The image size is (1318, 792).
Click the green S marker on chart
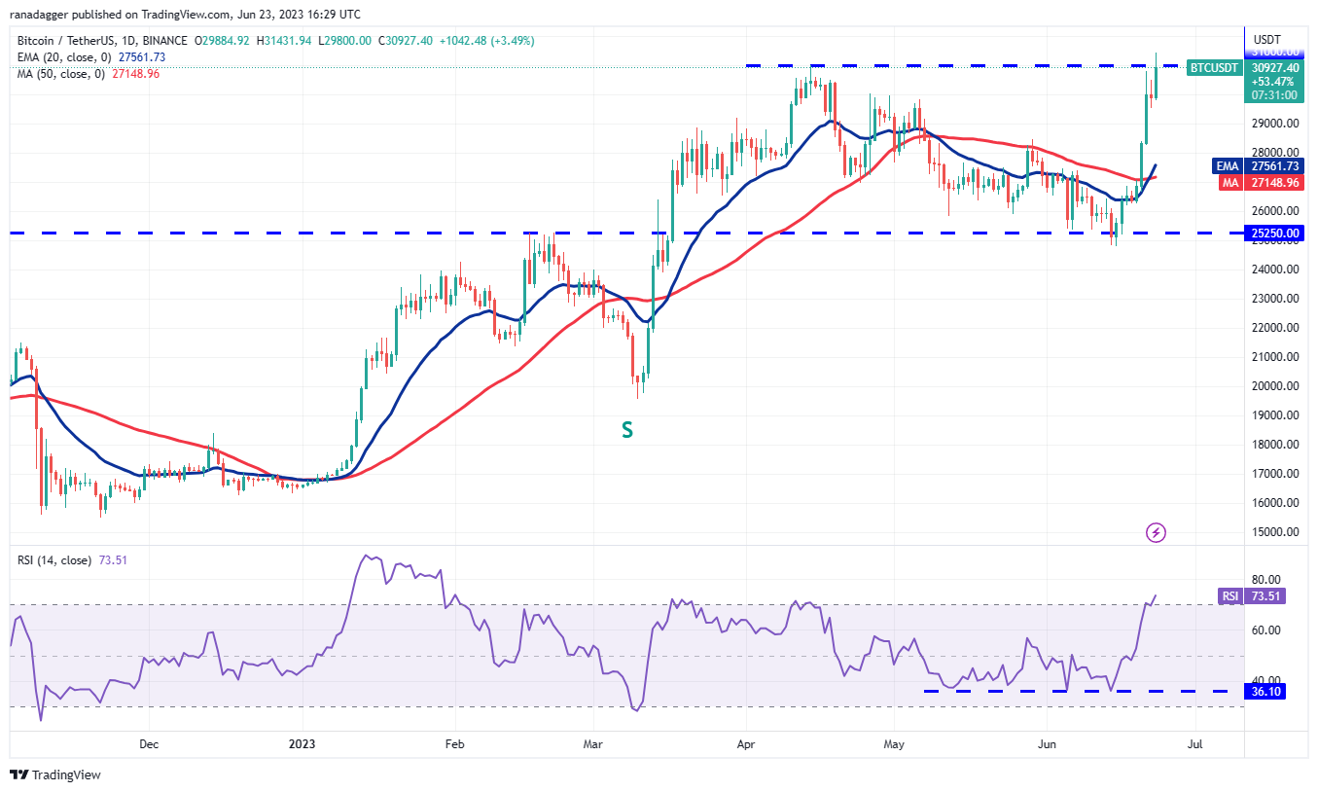[627, 429]
